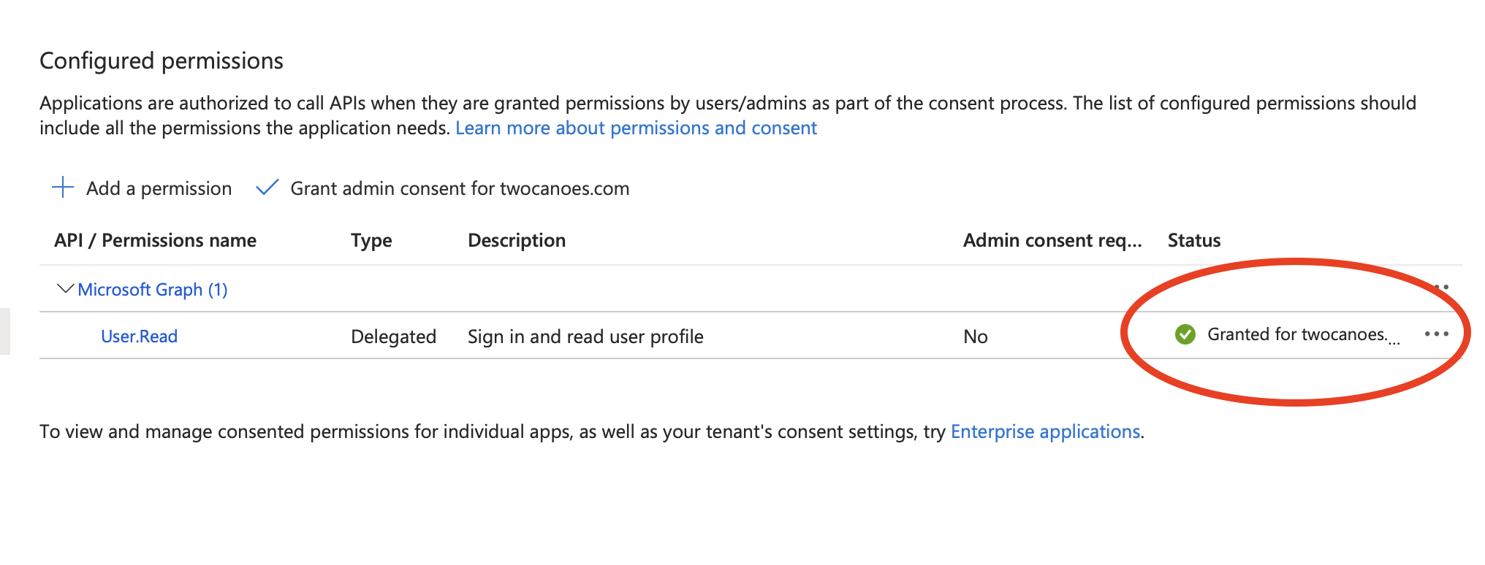This screenshot has height=565, width=1485.
Task: Click the Admin consent required column header
Action: tap(1052, 240)
